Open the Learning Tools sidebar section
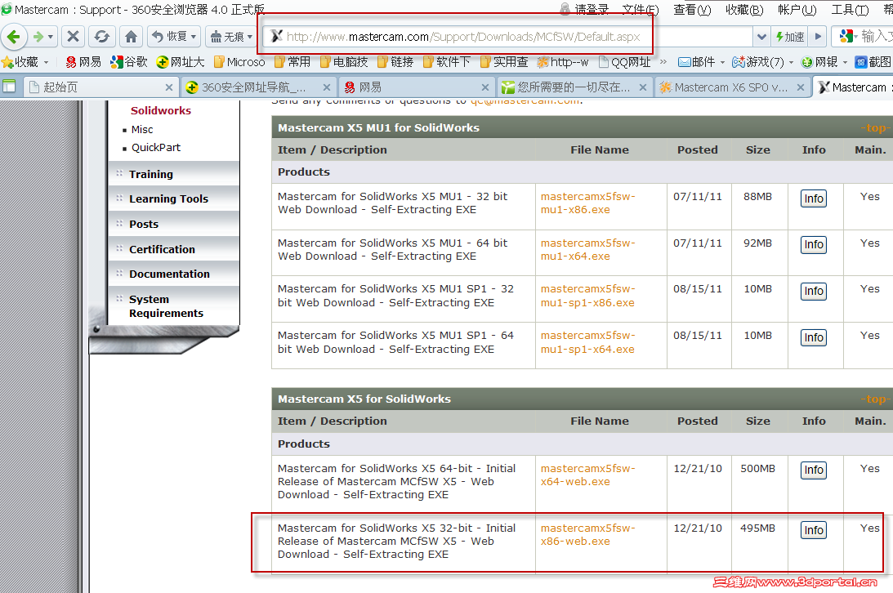This screenshot has height=593, width=893. tap(173, 198)
